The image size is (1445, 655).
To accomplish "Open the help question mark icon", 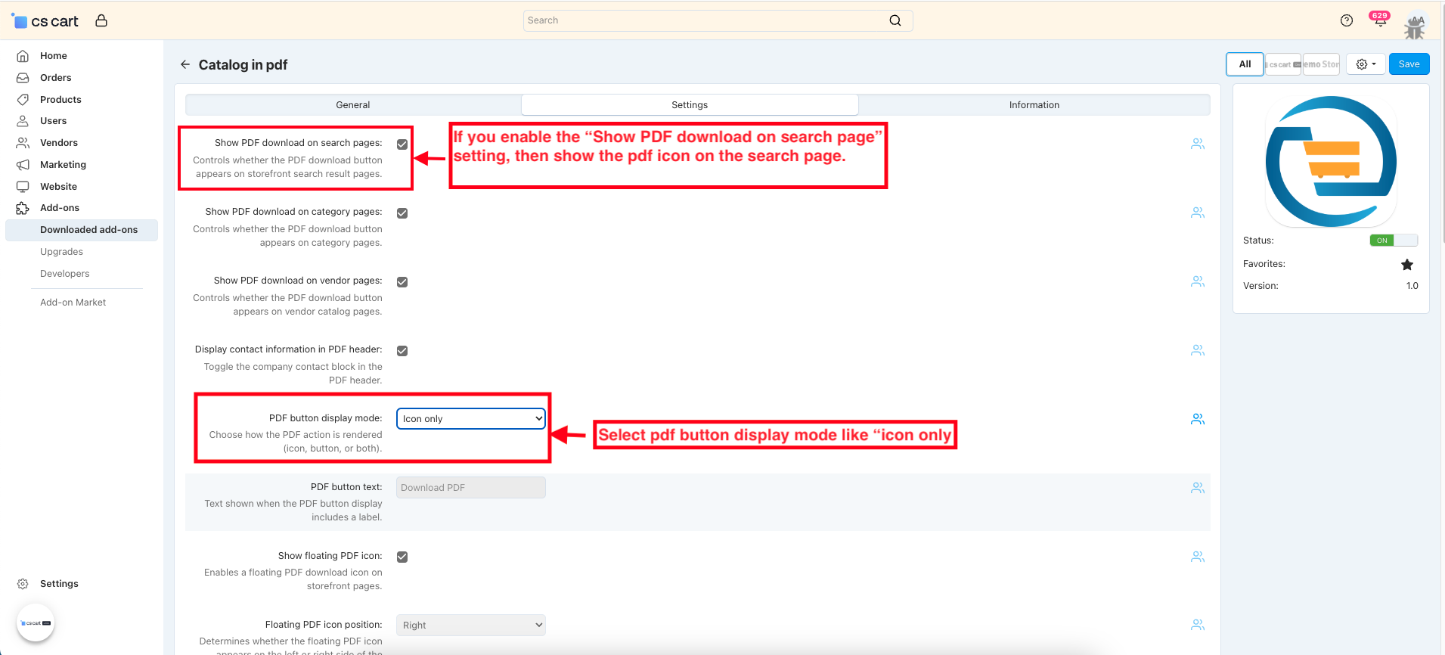I will pos(1346,20).
